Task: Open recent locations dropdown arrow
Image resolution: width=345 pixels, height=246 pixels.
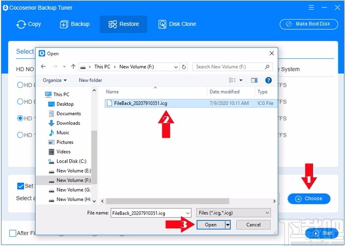Action: pos(64,67)
